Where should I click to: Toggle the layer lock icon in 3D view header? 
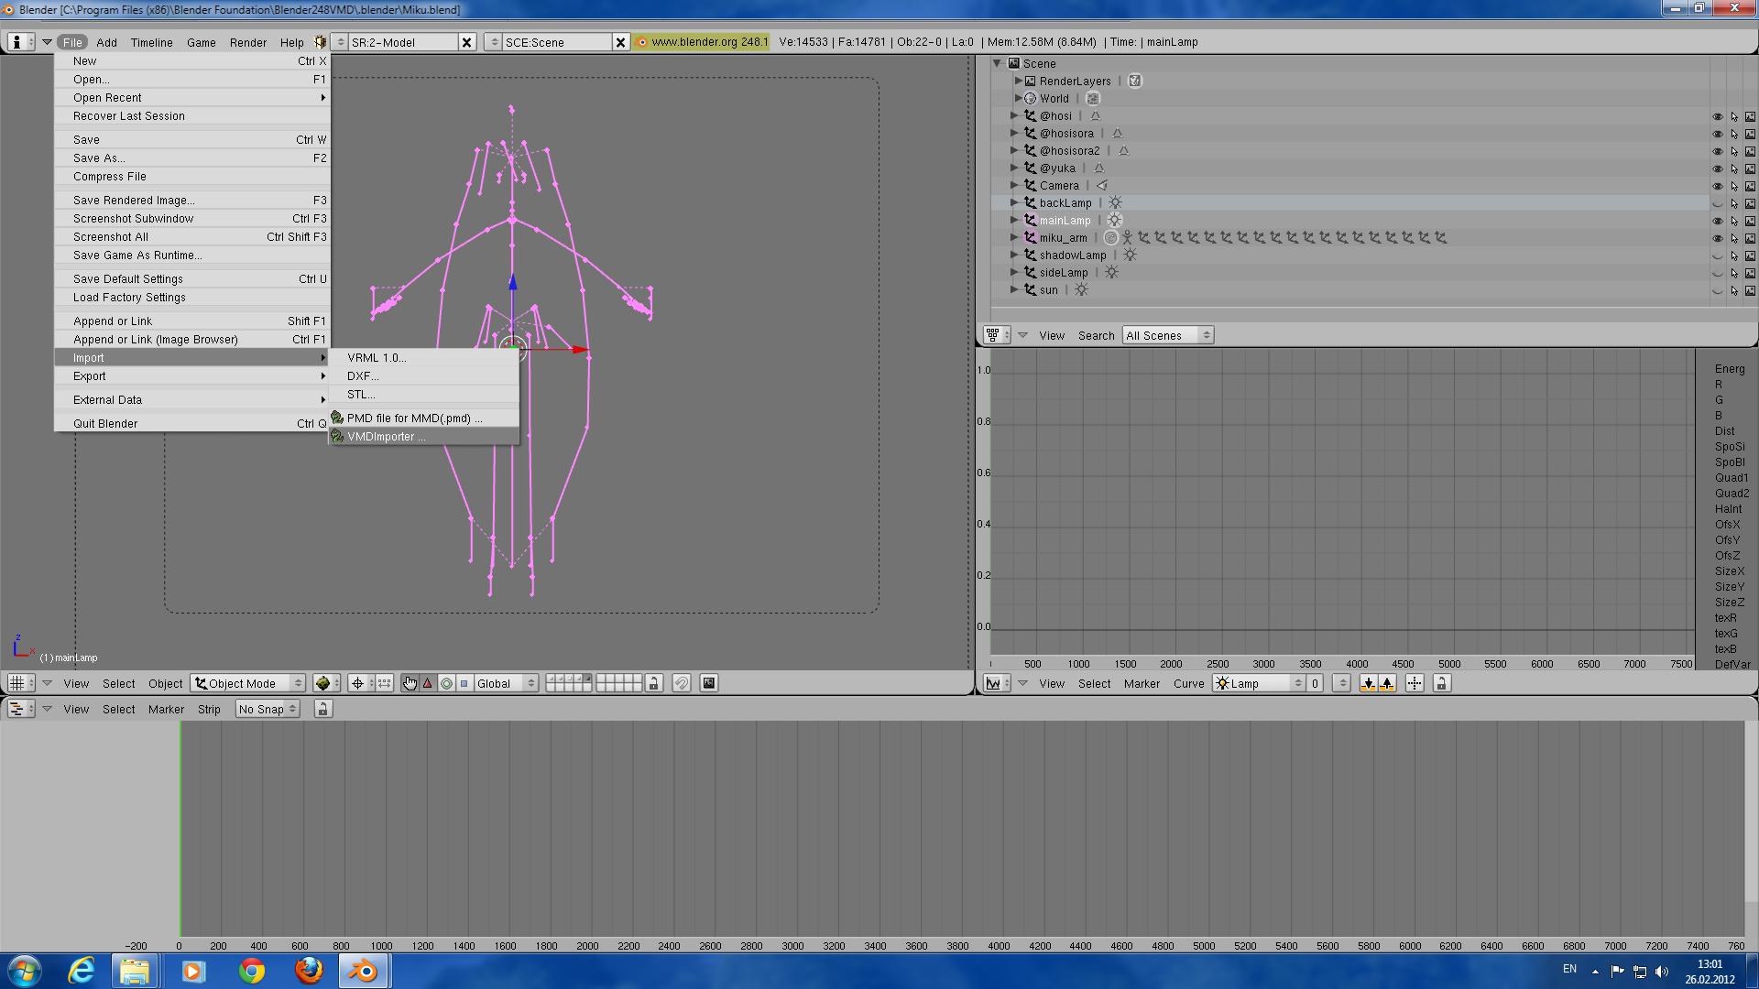[653, 683]
